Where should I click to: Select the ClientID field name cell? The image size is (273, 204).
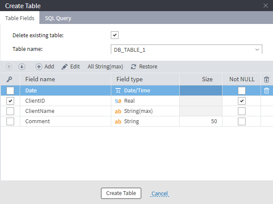pos(65,101)
